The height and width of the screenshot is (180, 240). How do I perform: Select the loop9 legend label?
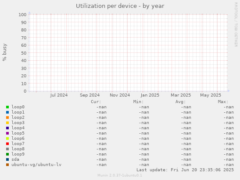tap(18, 154)
